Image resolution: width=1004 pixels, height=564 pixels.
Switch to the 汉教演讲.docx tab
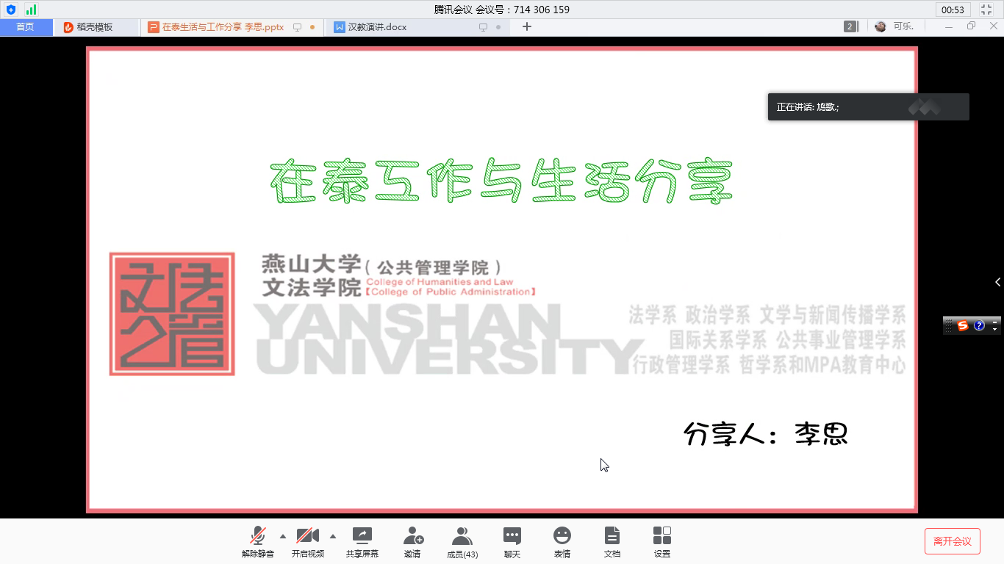point(376,27)
